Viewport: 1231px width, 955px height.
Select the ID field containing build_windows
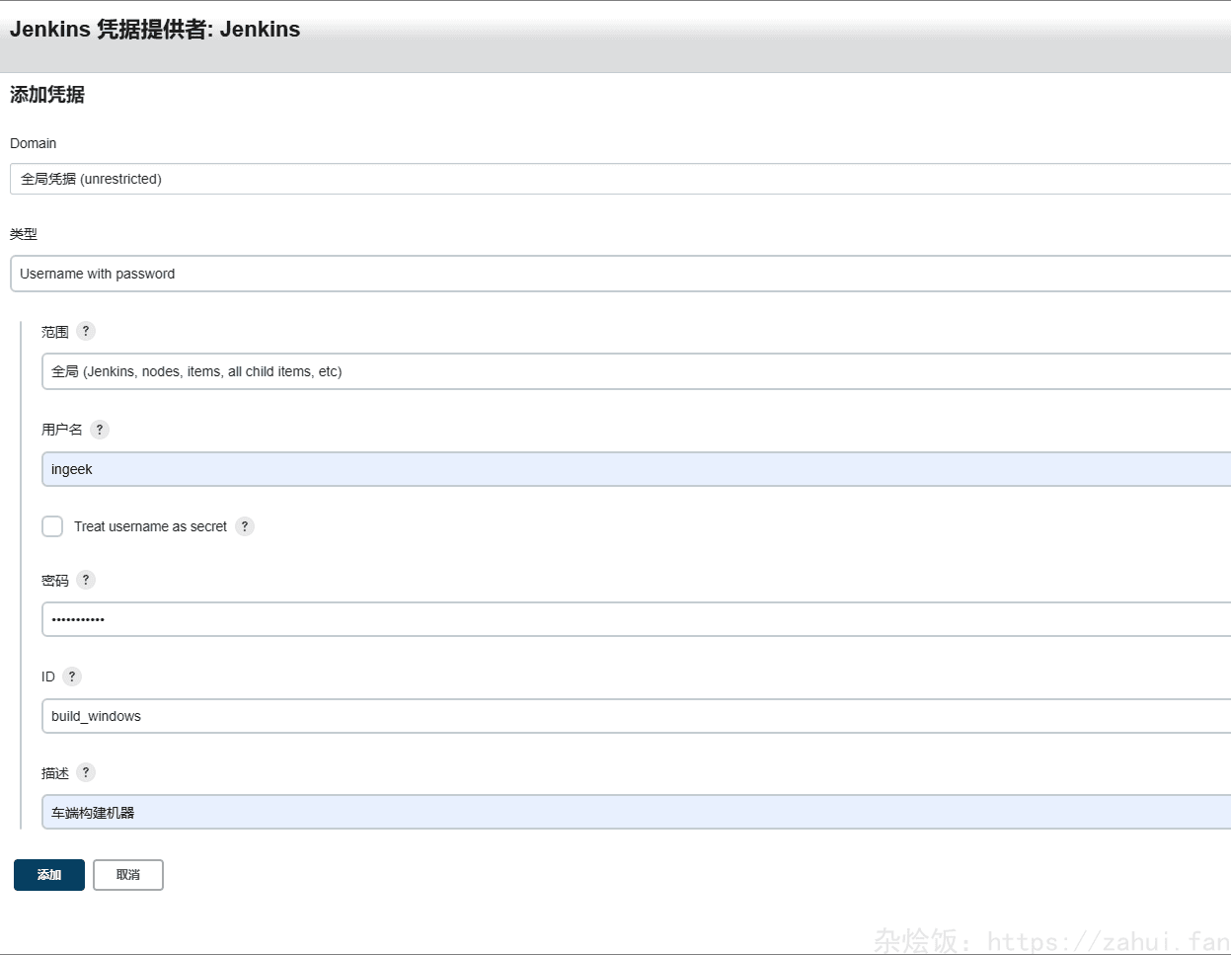tap(636, 716)
